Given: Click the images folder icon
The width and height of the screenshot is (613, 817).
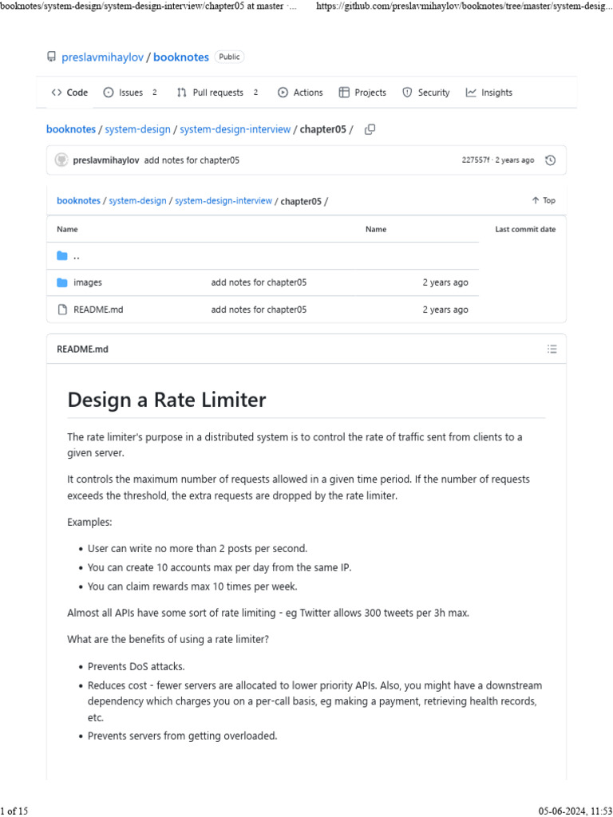Looking at the screenshot, I should point(62,282).
